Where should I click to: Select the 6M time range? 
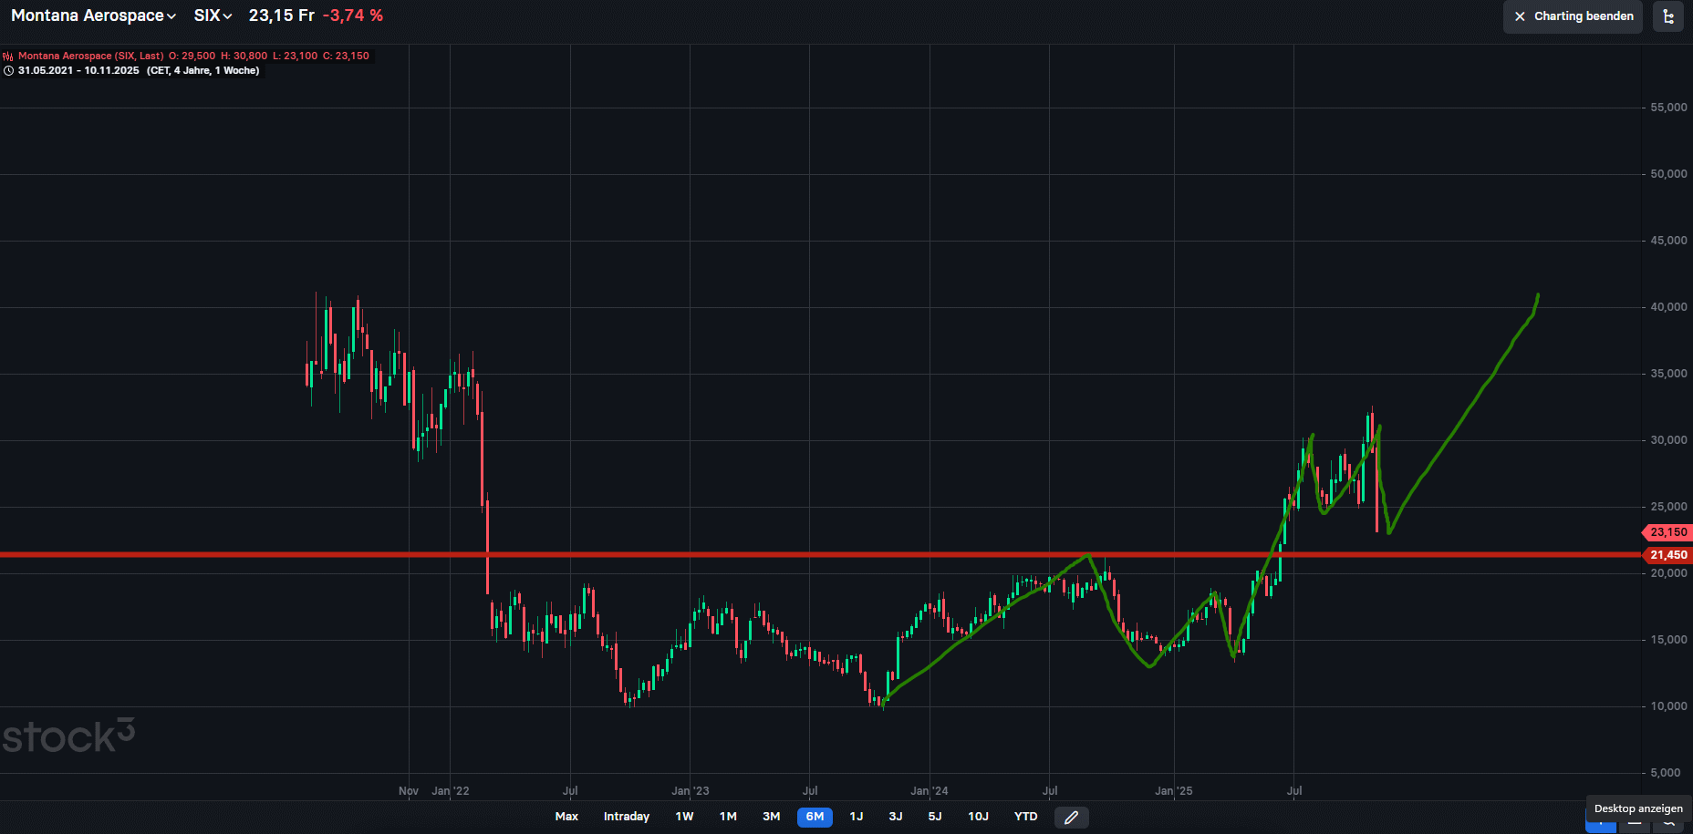pos(815,817)
